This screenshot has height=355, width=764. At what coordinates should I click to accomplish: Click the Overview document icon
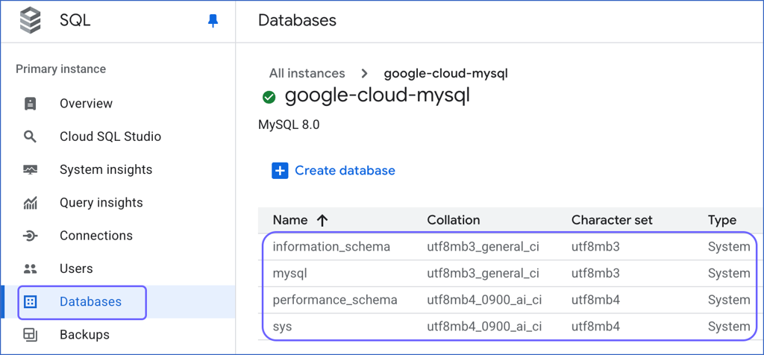(x=30, y=104)
